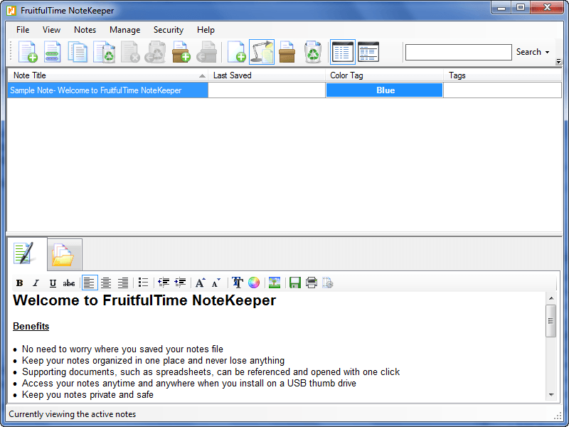Increase the font size
The image size is (569, 427).
201,283
